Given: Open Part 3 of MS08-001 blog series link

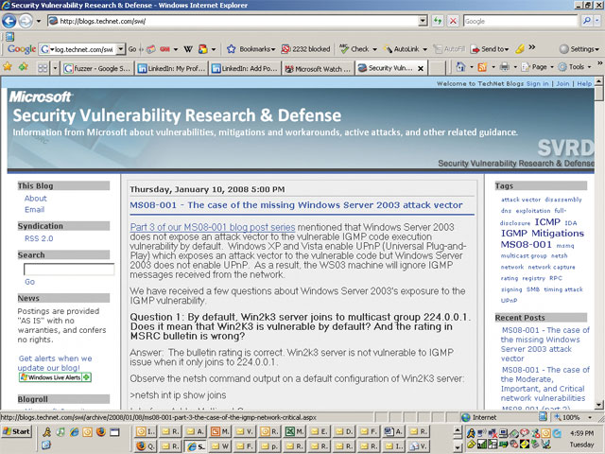Looking at the screenshot, I should 213,227.
